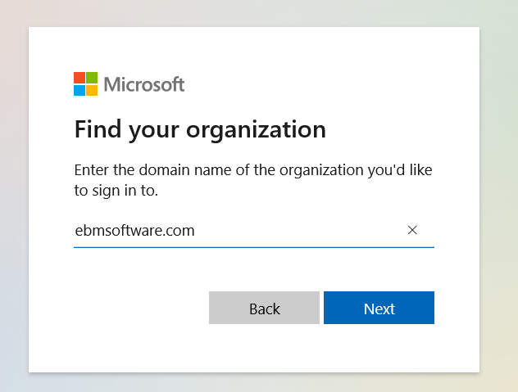
Task: Focus the domain name input field
Action: point(254,230)
